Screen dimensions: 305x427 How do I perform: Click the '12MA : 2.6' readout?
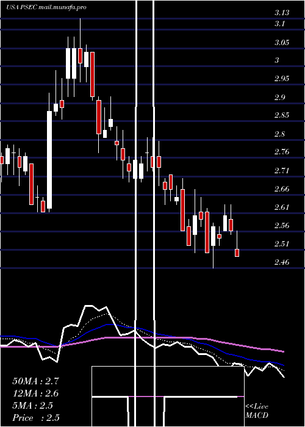[x=35, y=393]
